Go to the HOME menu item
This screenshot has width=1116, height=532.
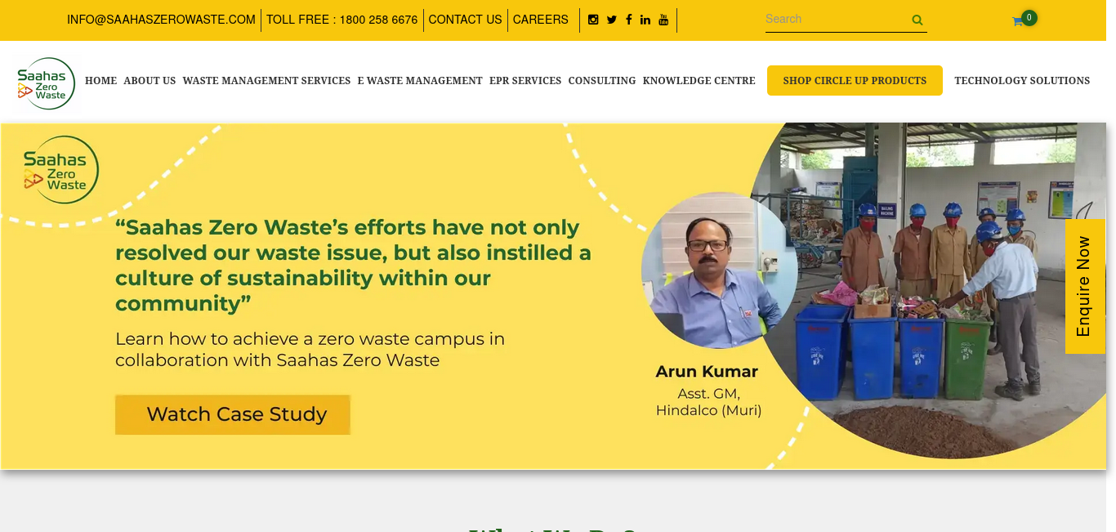point(101,81)
